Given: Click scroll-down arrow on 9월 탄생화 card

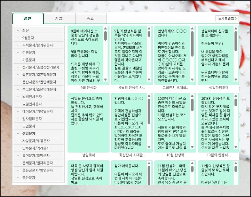Looking at the screenshot, I should coord(105,80).
